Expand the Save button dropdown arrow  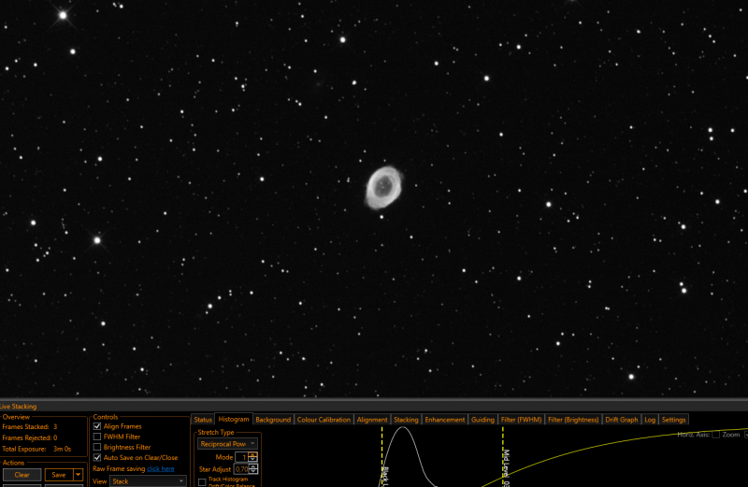click(x=78, y=475)
